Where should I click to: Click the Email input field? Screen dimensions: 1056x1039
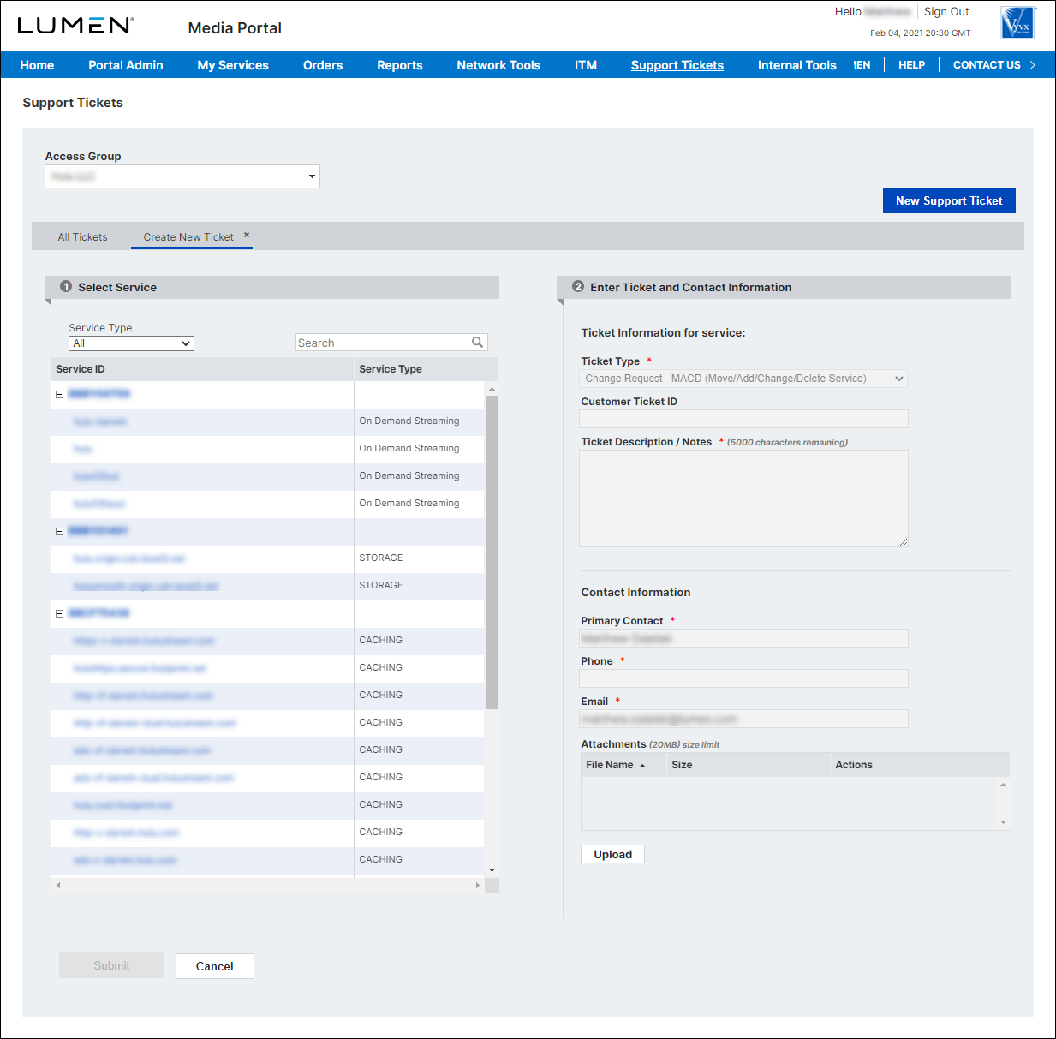(x=743, y=719)
